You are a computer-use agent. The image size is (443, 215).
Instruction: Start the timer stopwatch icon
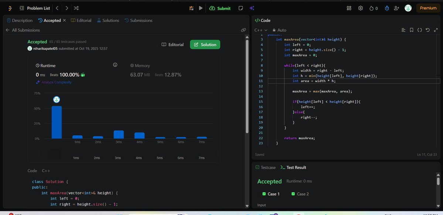[x=387, y=8]
